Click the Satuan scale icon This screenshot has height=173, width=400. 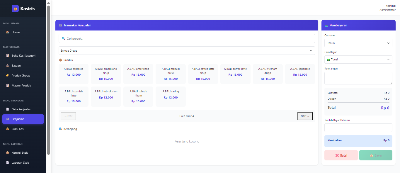point(8,66)
